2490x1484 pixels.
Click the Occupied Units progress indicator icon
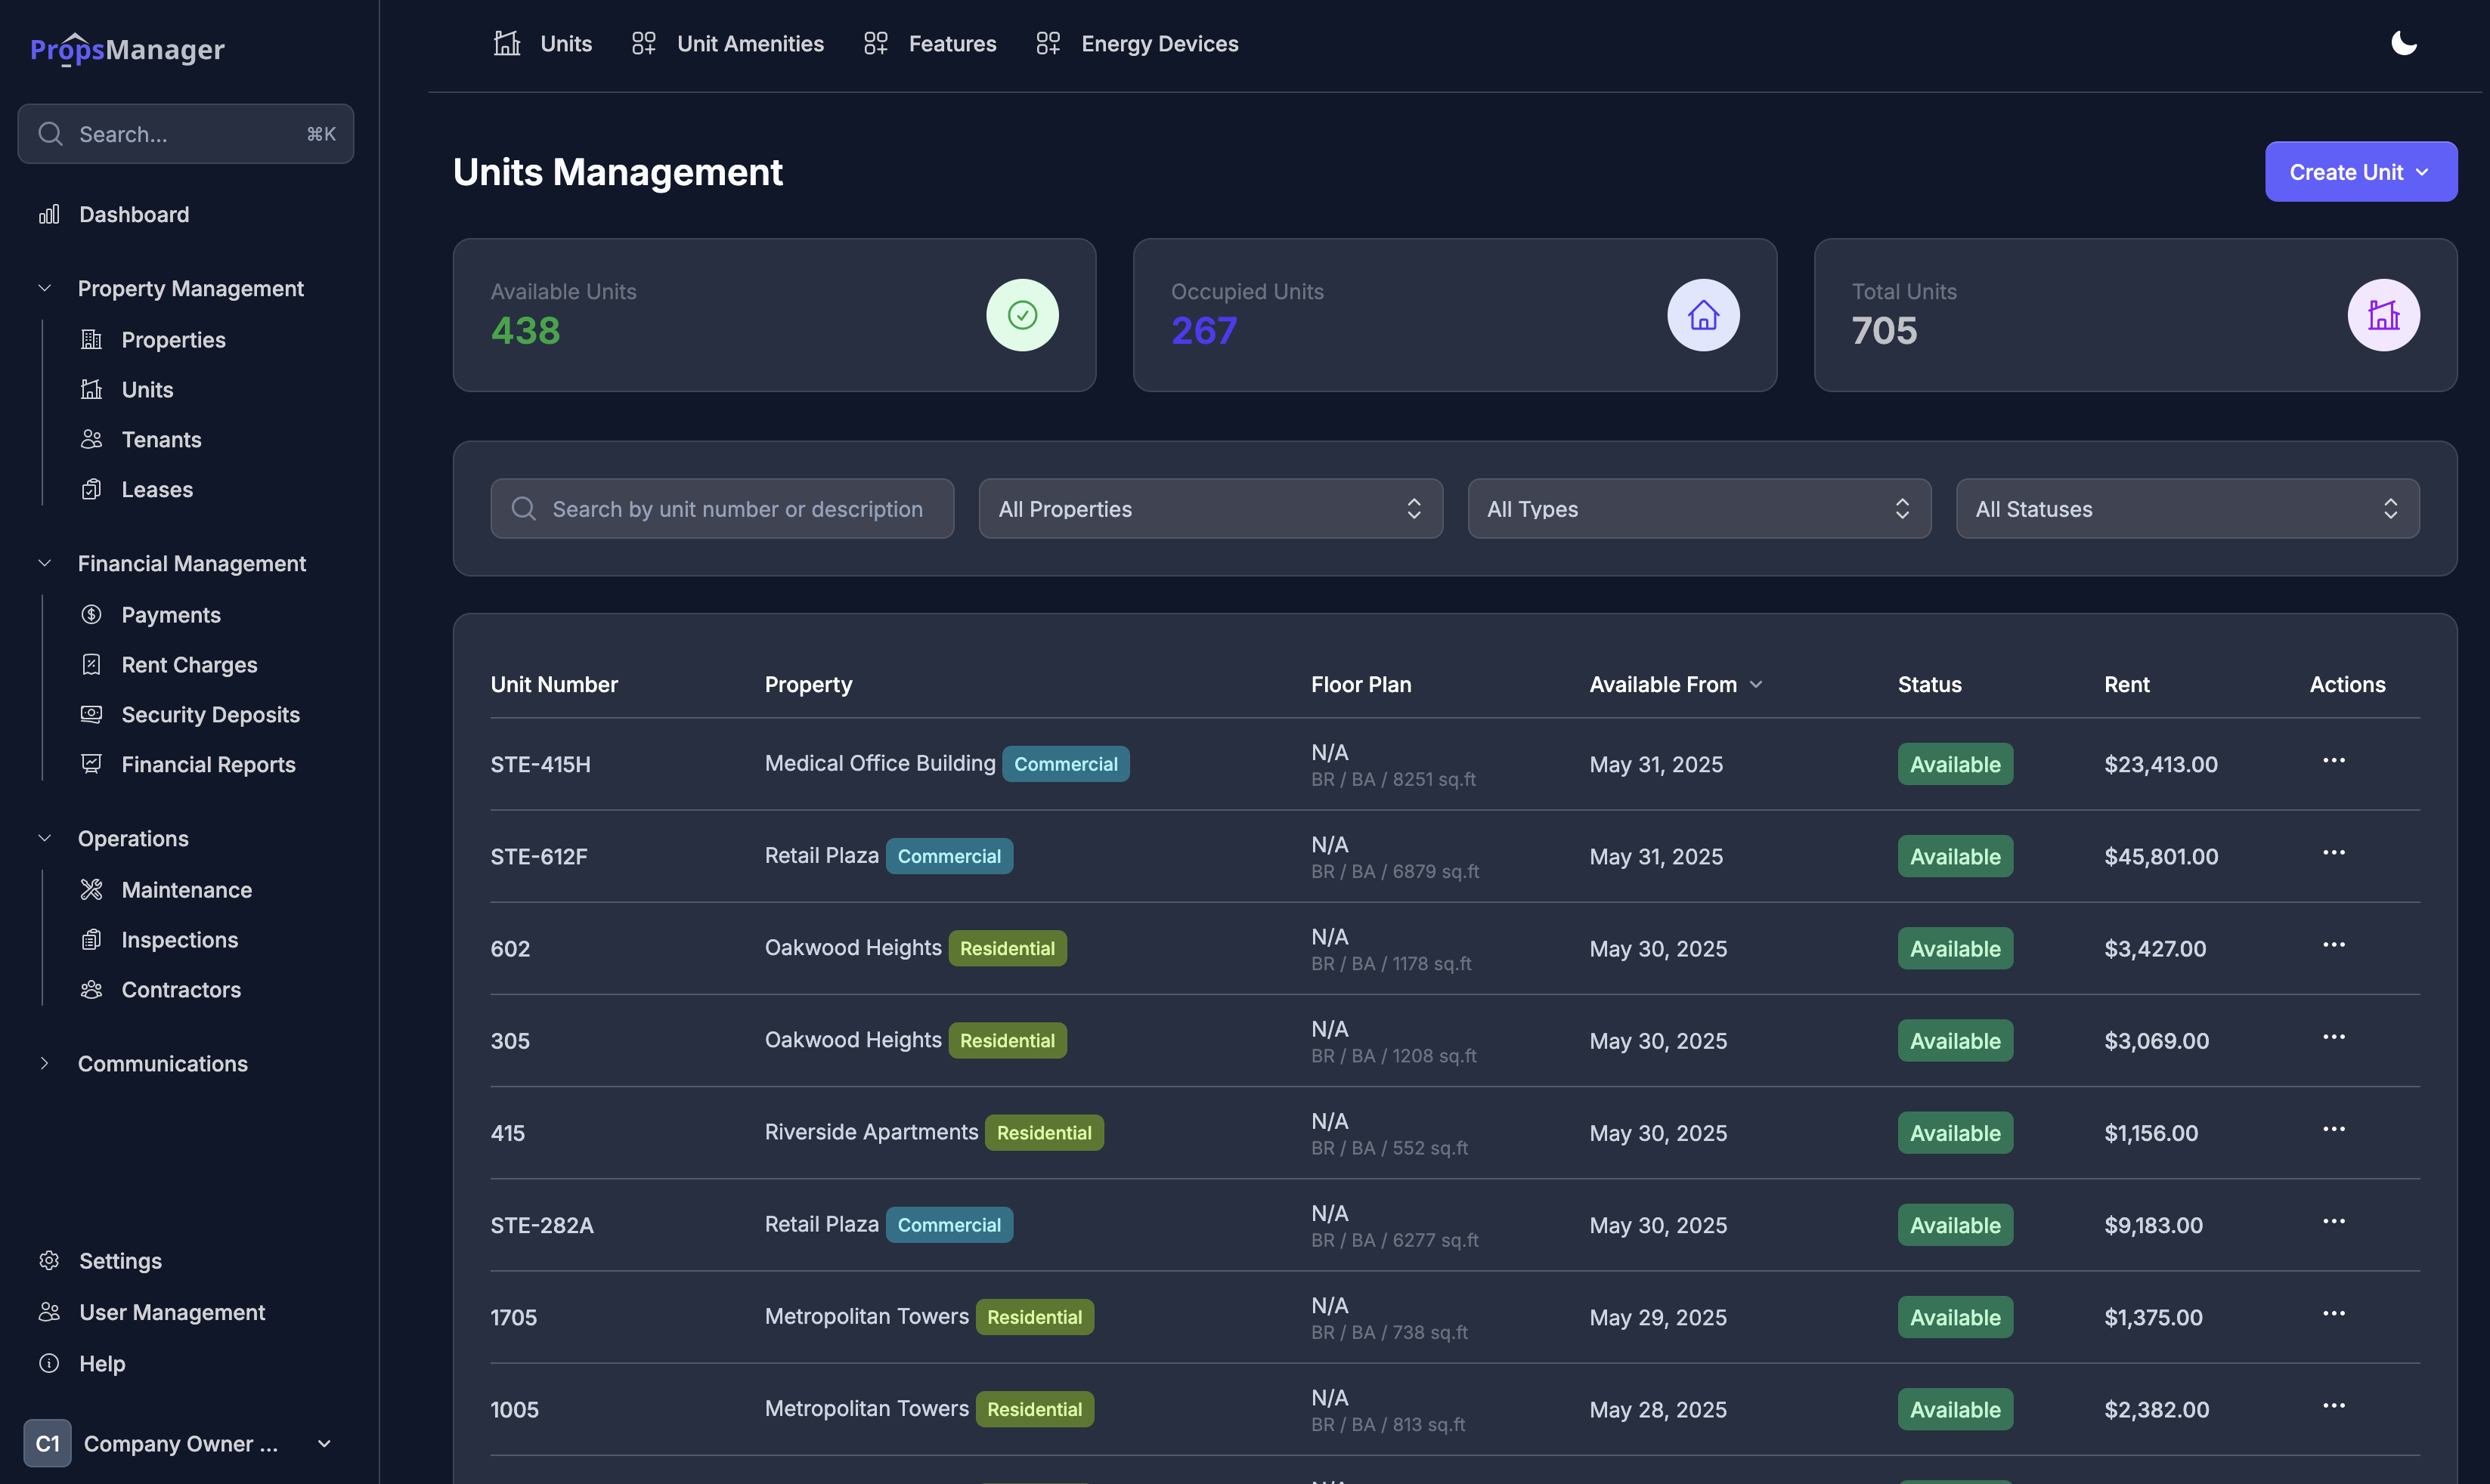pos(1704,315)
